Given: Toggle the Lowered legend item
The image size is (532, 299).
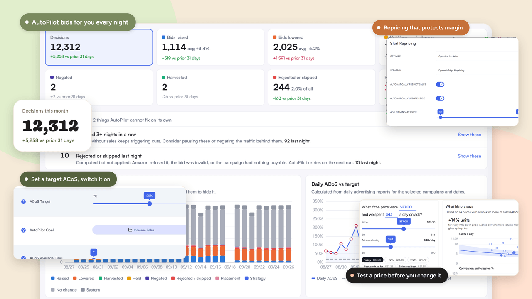Looking at the screenshot, I should (x=84, y=279).
